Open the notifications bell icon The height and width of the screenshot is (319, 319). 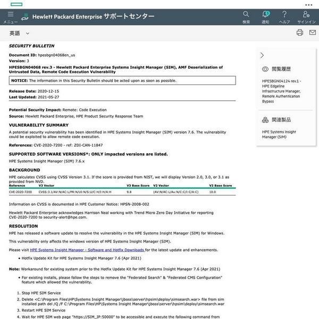(x=265, y=14)
